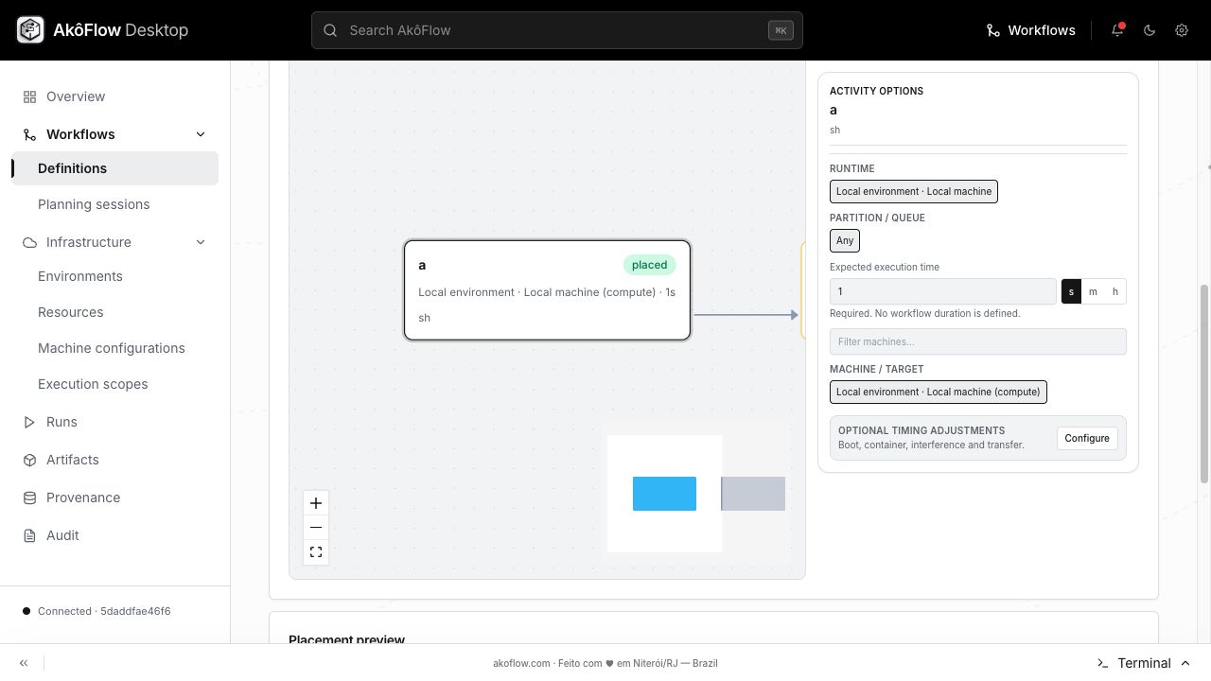Select hours unit for execution time
The width and height of the screenshot is (1211, 681).
1114,291
